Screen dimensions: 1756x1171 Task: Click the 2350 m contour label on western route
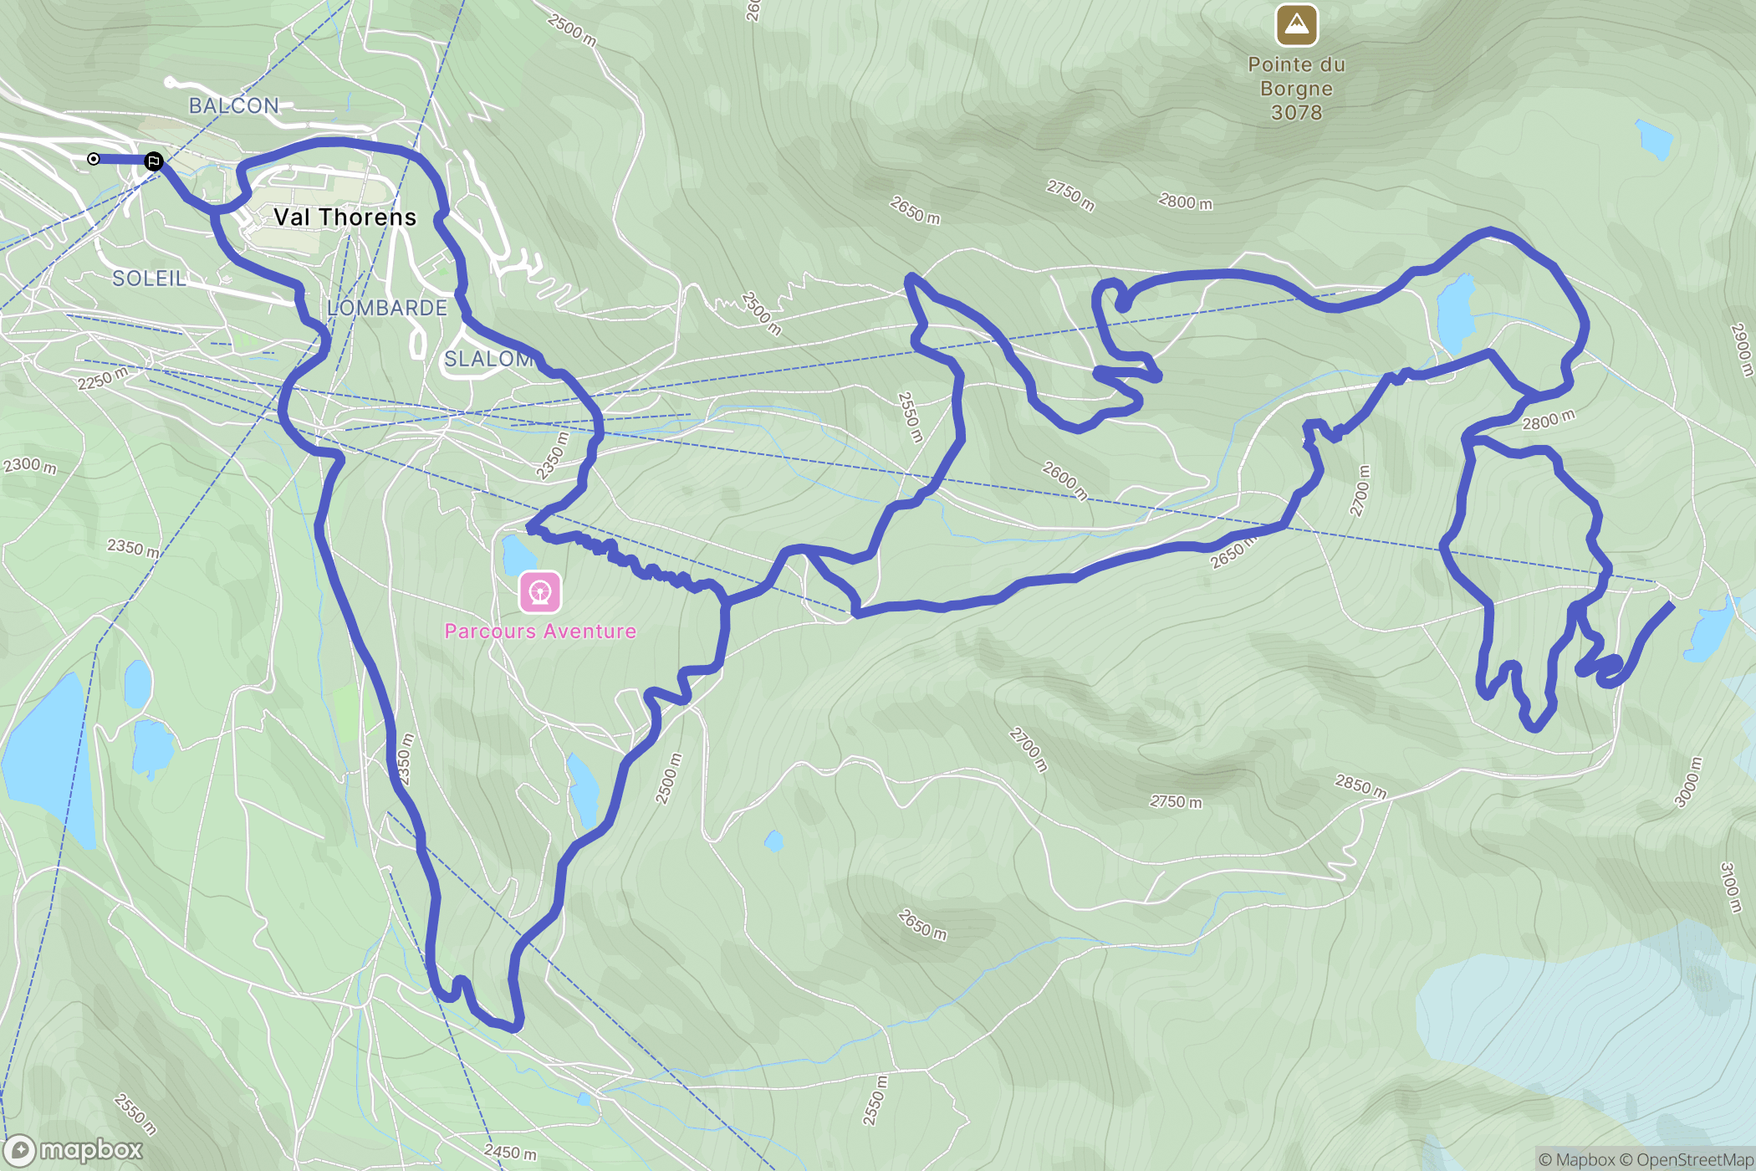pyautogui.click(x=405, y=759)
